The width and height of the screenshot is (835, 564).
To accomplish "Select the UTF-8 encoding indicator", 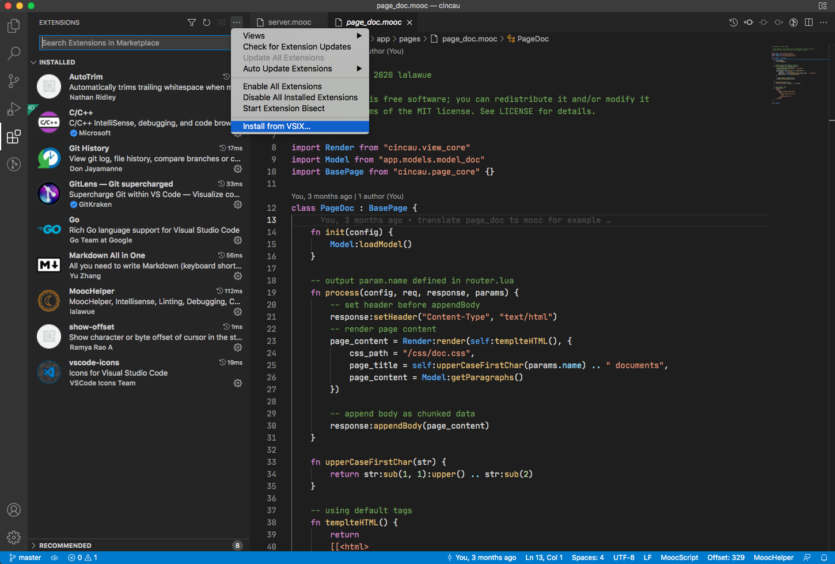I will click(x=624, y=558).
